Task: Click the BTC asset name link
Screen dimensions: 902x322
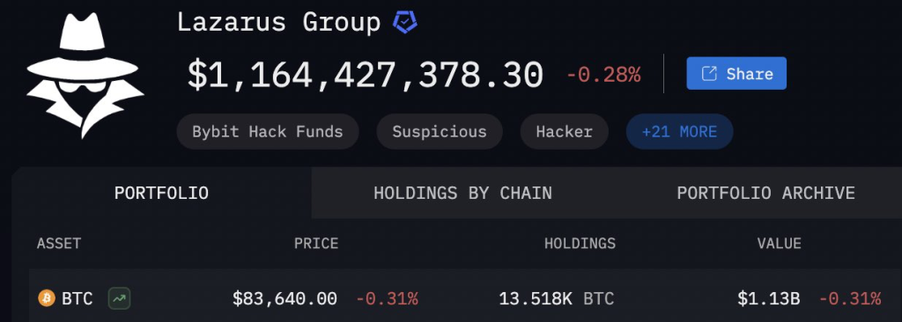Action: click(x=78, y=299)
